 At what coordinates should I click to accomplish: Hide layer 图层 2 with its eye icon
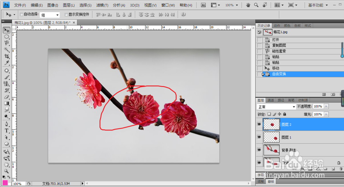(x=259, y=124)
